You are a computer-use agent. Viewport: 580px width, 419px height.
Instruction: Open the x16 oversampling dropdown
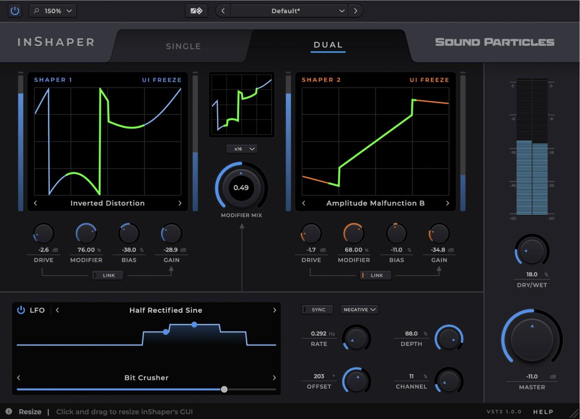pos(242,148)
